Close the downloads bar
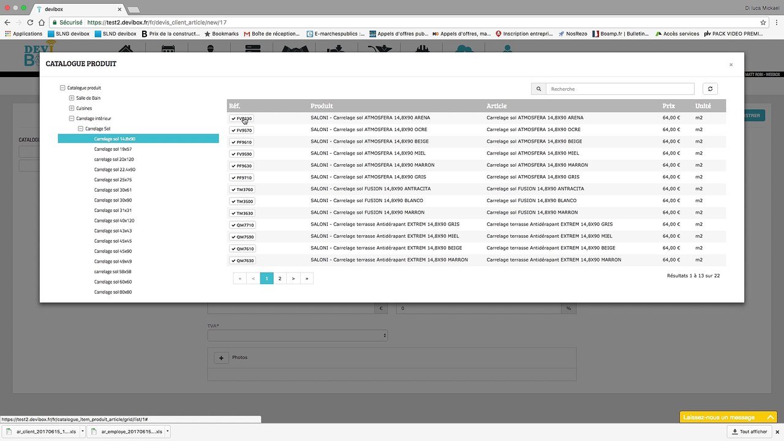 [x=777, y=431]
